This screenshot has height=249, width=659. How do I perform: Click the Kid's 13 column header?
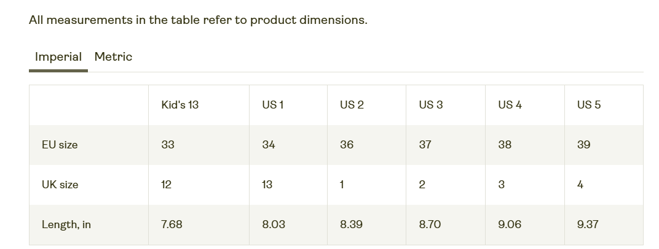point(180,105)
